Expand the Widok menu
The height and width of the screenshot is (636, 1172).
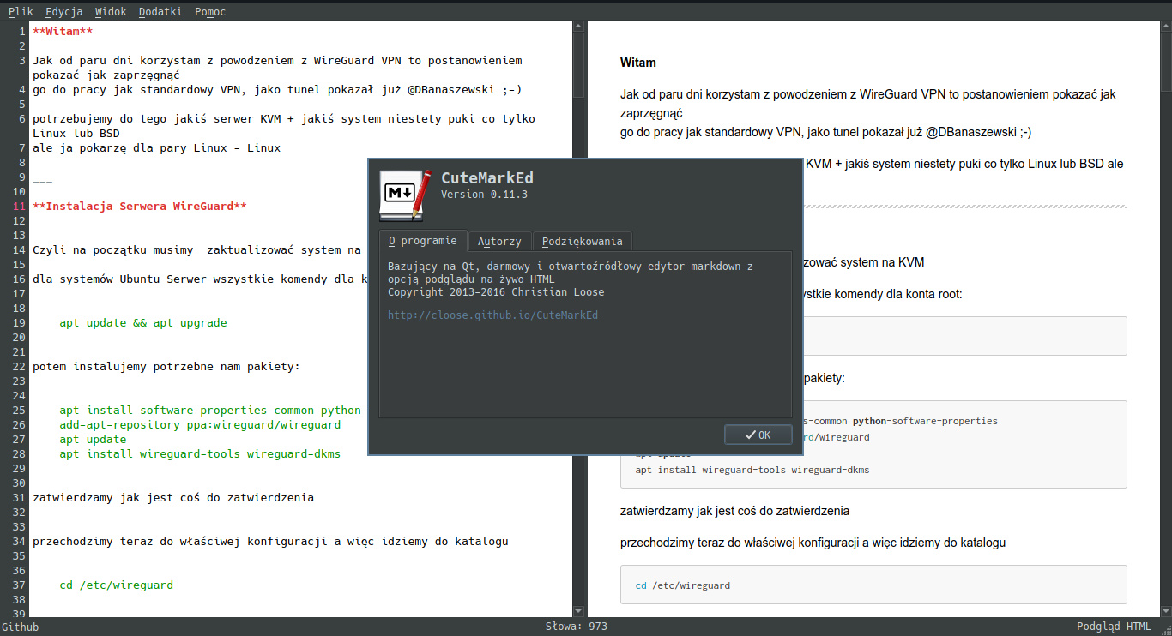coord(111,12)
